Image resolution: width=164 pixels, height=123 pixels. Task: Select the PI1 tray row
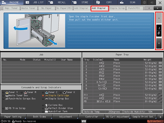coord(123,95)
